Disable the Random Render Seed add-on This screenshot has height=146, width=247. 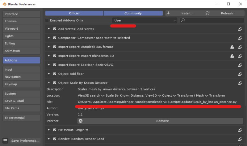click(55, 139)
